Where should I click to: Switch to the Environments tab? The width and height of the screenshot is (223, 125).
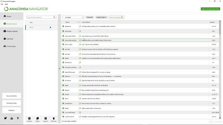[x=11, y=24]
